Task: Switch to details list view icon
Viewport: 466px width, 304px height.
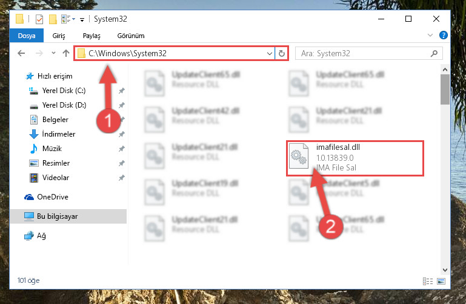Action: tap(428, 281)
